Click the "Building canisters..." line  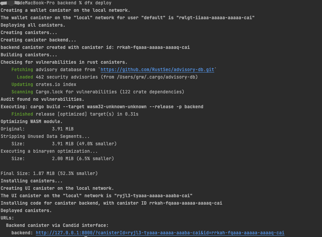pyautogui.click(x=29, y=55)
